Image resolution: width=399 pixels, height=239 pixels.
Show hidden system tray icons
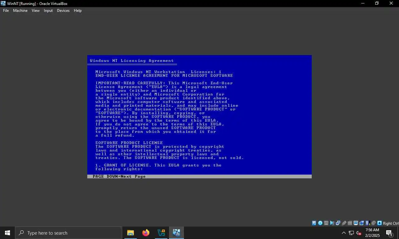tap(344, 233)
